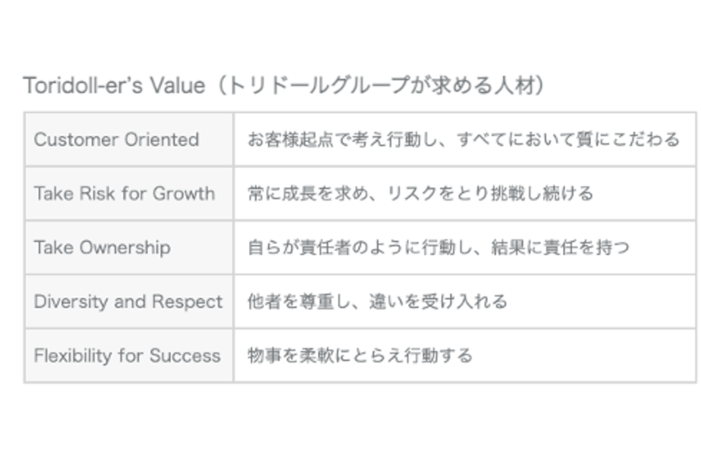Click the text 結果に責任を持つ
This screenshot has width=701, height=467.
[x=560, y=247]
